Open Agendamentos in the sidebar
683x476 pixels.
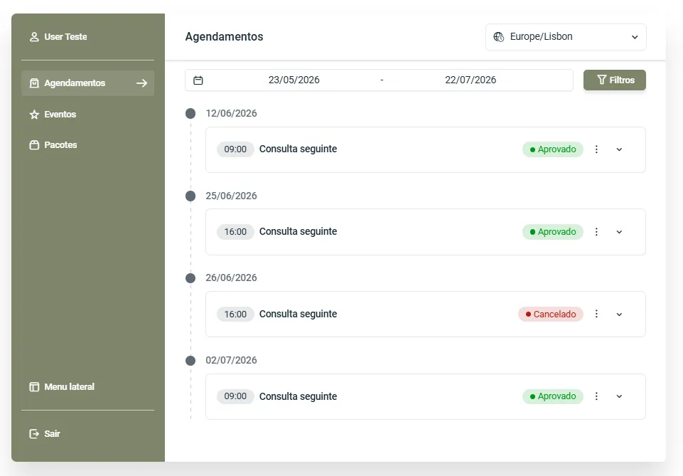point(87,83)
